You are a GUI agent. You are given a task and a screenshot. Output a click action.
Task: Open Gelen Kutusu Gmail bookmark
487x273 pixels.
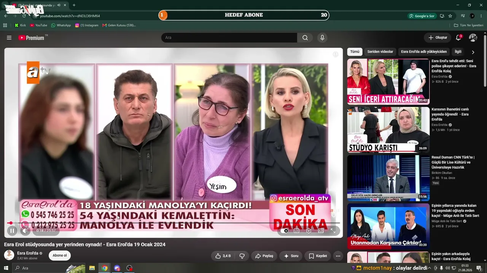119,25
